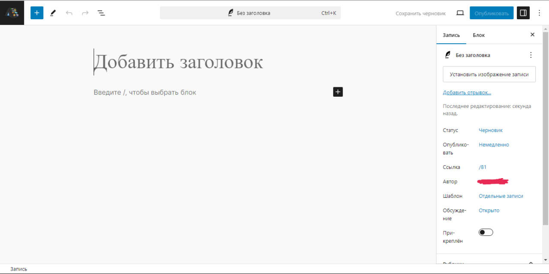This screenshot has width=549, height=274.
Task: Click the Redo arrow icon
Action: coord(85,13)
